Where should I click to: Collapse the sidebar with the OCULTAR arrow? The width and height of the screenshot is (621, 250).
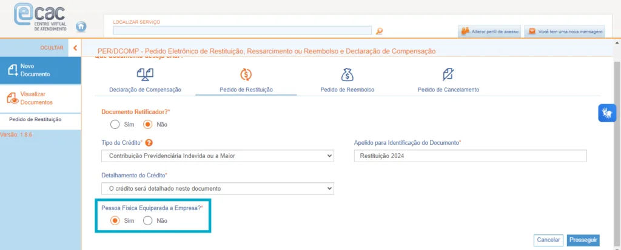point(75,47)
